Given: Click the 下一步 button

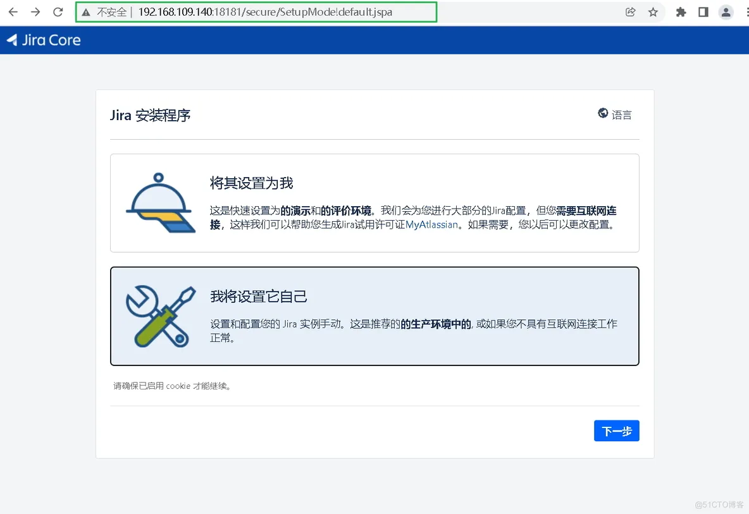Looking at the screenshot, I should [x=616, y=431].
